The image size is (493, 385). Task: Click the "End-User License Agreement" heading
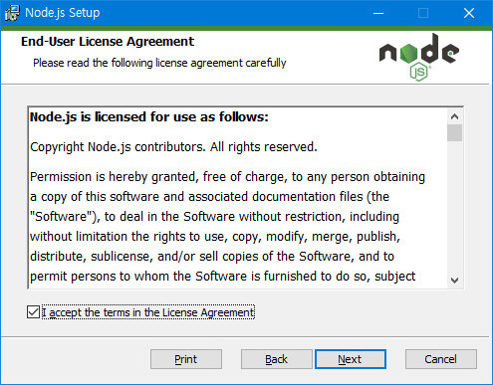108,42
